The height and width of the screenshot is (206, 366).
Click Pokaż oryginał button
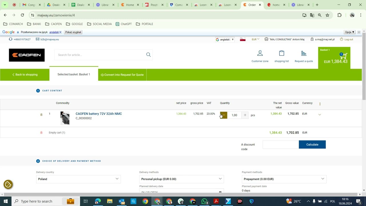pos(73,32)
